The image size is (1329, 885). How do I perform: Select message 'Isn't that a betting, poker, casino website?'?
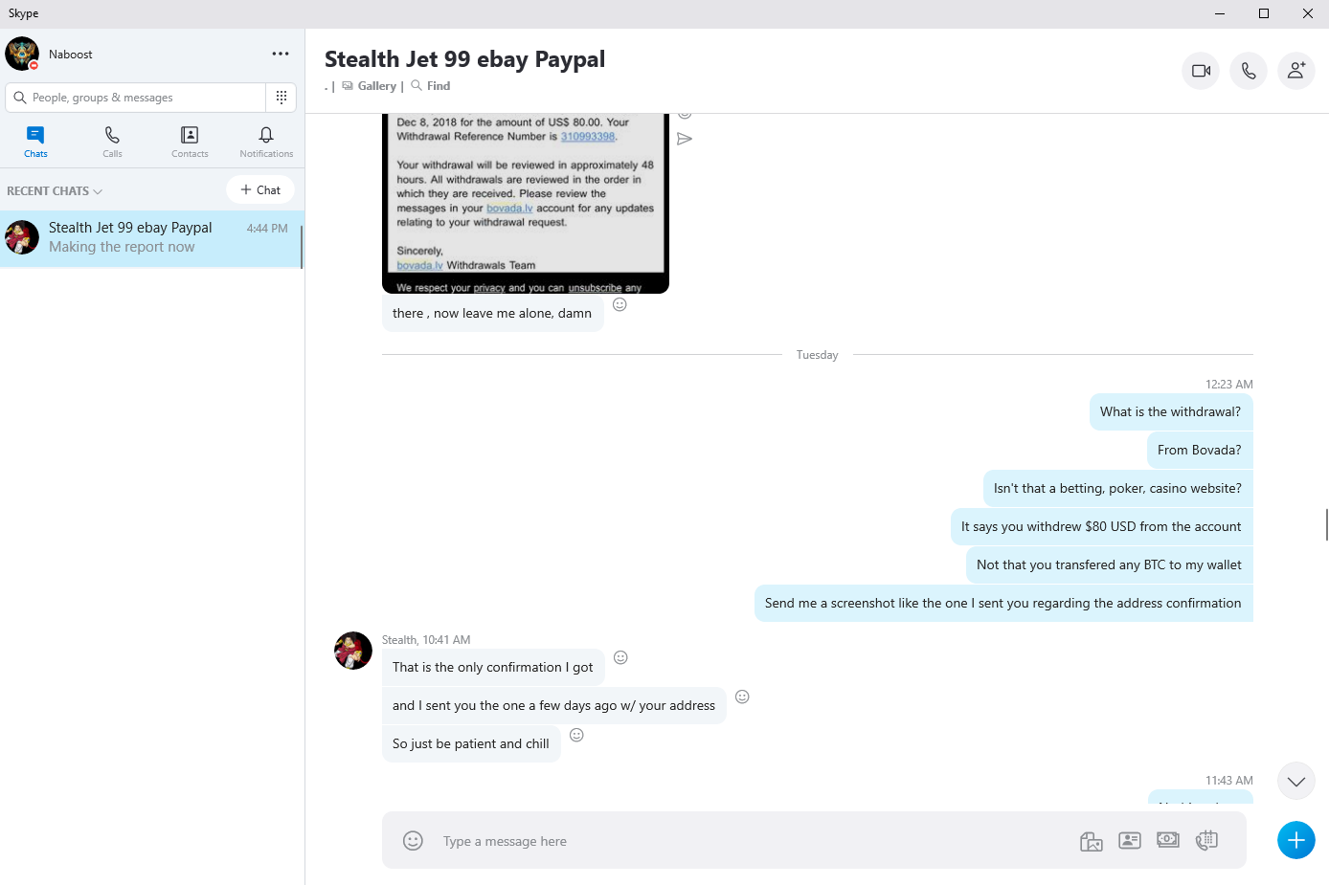[x=1117, y=488]
